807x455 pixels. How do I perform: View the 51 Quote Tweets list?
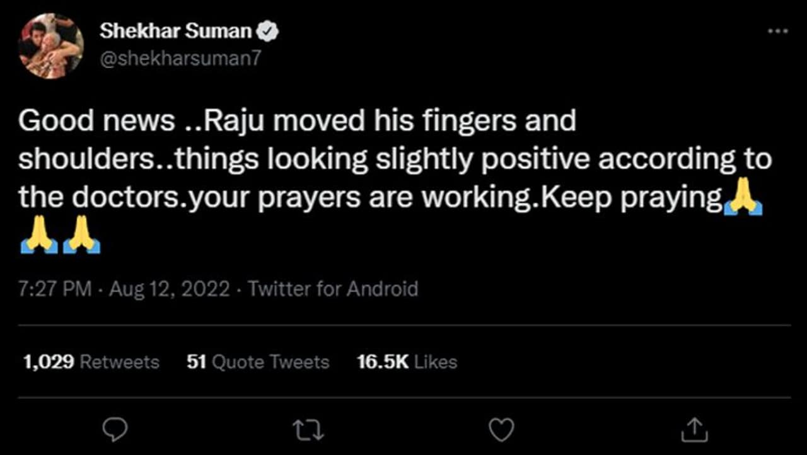(258, 362)
